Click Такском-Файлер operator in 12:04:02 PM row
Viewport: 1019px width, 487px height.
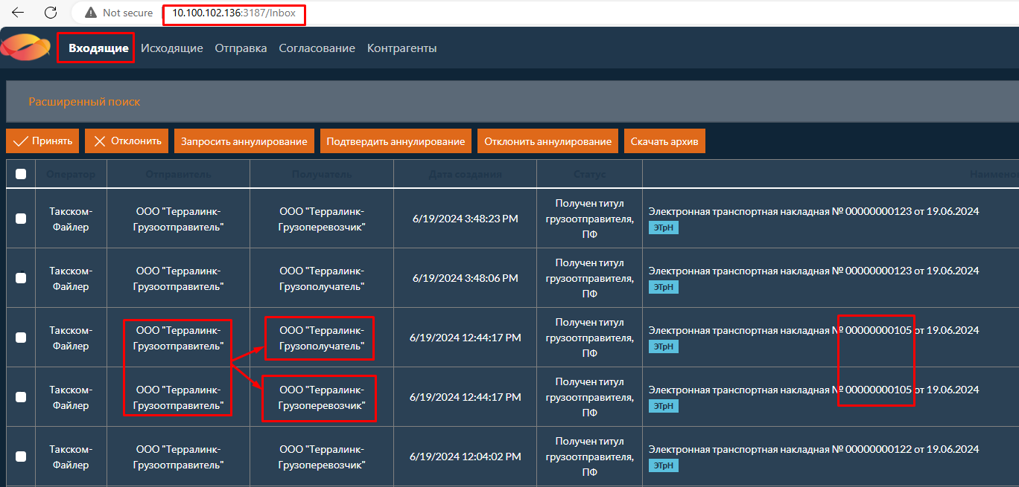71,457
